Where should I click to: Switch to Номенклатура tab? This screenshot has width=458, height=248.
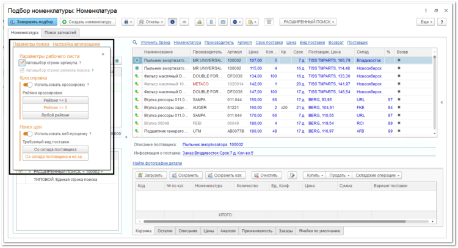(25, 33)
